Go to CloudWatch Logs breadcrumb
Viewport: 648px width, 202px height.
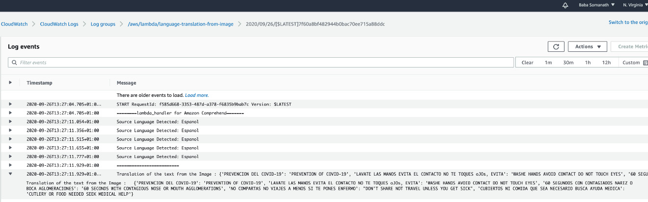click(59, 23)
